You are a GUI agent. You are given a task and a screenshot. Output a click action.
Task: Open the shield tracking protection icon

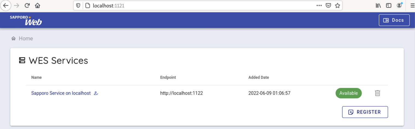pyautogui.click(x=78, y=5)
